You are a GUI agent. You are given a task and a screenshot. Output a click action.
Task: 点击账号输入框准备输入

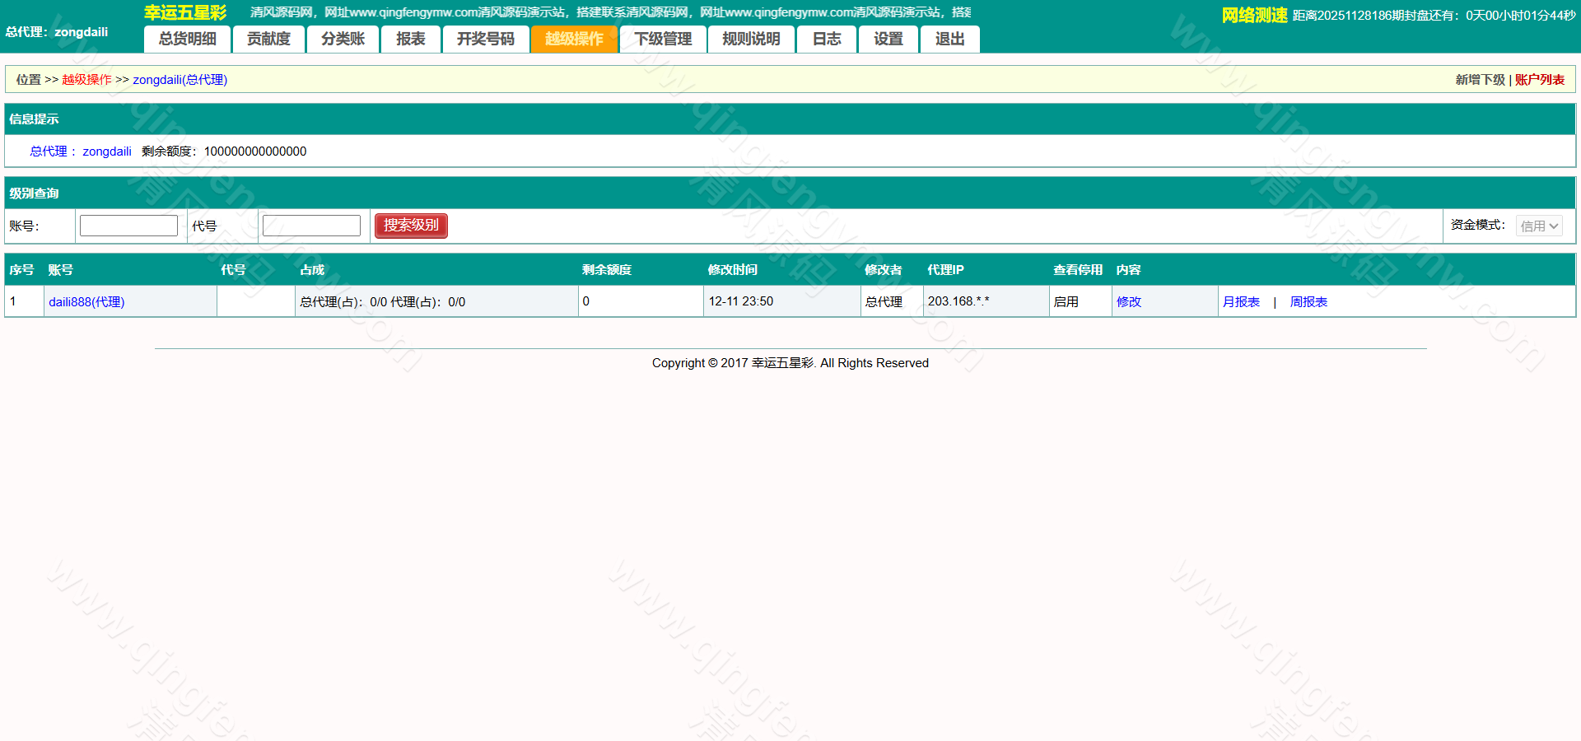click(128, 225)
